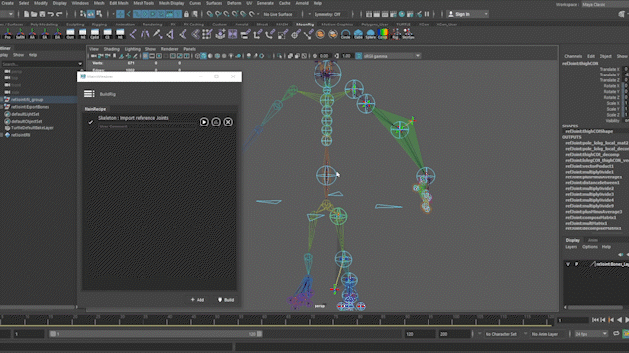Open the No Character Set dropdown

(500, 334)
